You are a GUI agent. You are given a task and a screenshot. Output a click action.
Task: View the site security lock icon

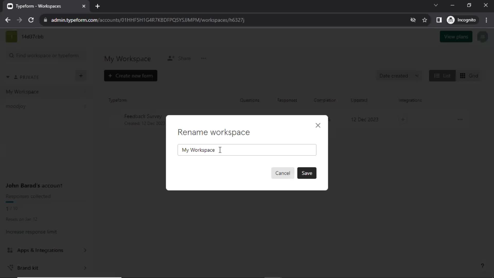(46, 20)
